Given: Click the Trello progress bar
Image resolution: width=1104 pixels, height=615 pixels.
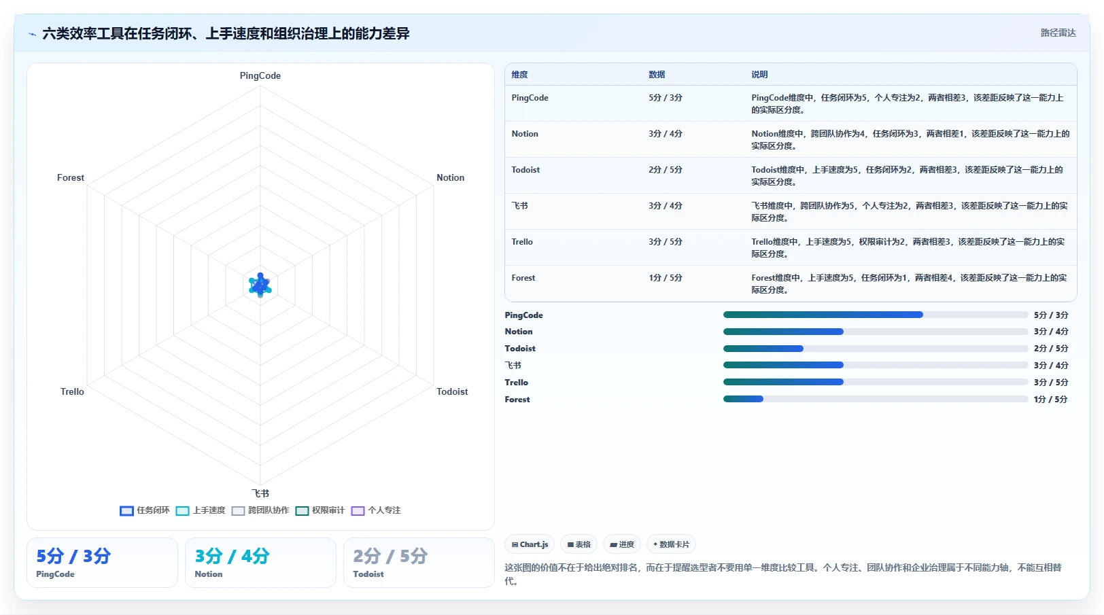Looking at the screenshot, I should (876, 382).
